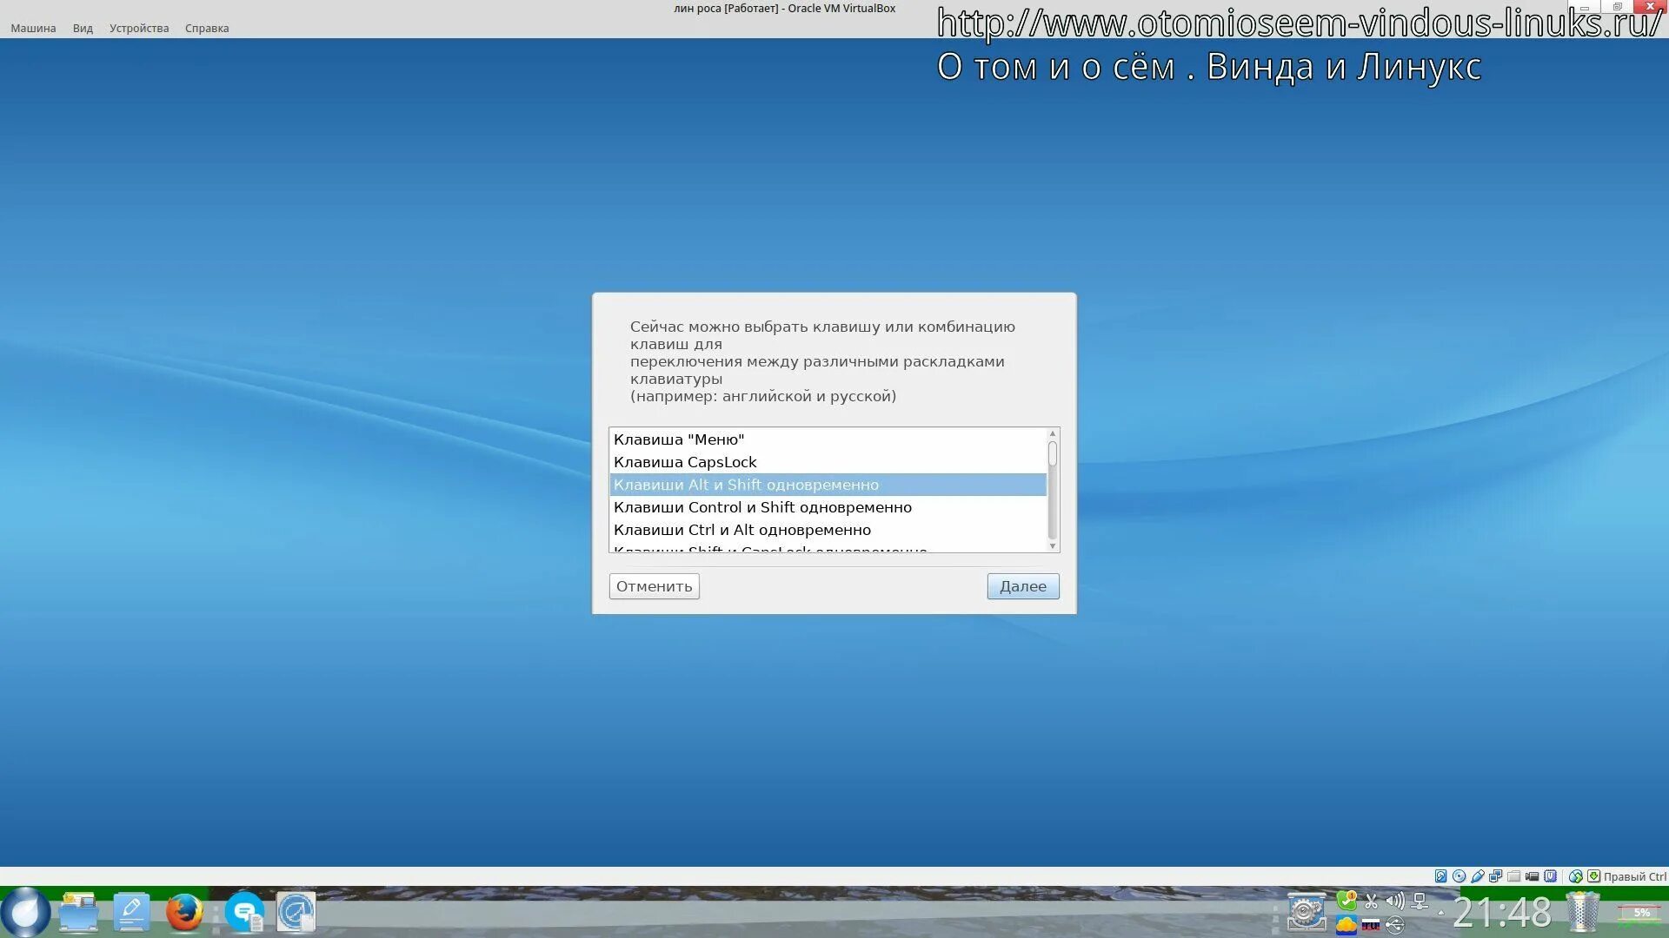Toggle the RU keyboard layout flag indicator
This screenshot has height=938, width=1669.
click(x=1371, y=926)
